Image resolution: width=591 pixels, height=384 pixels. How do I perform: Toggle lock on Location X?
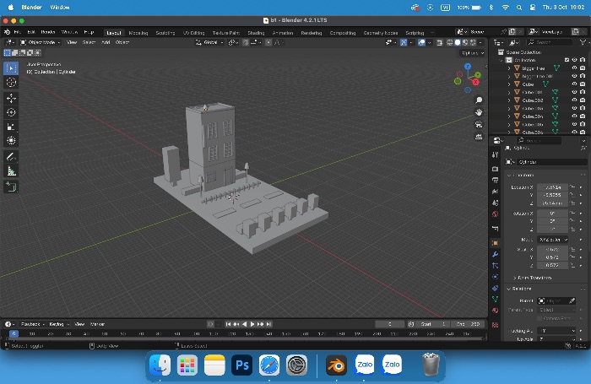click(x=572, y=187)
